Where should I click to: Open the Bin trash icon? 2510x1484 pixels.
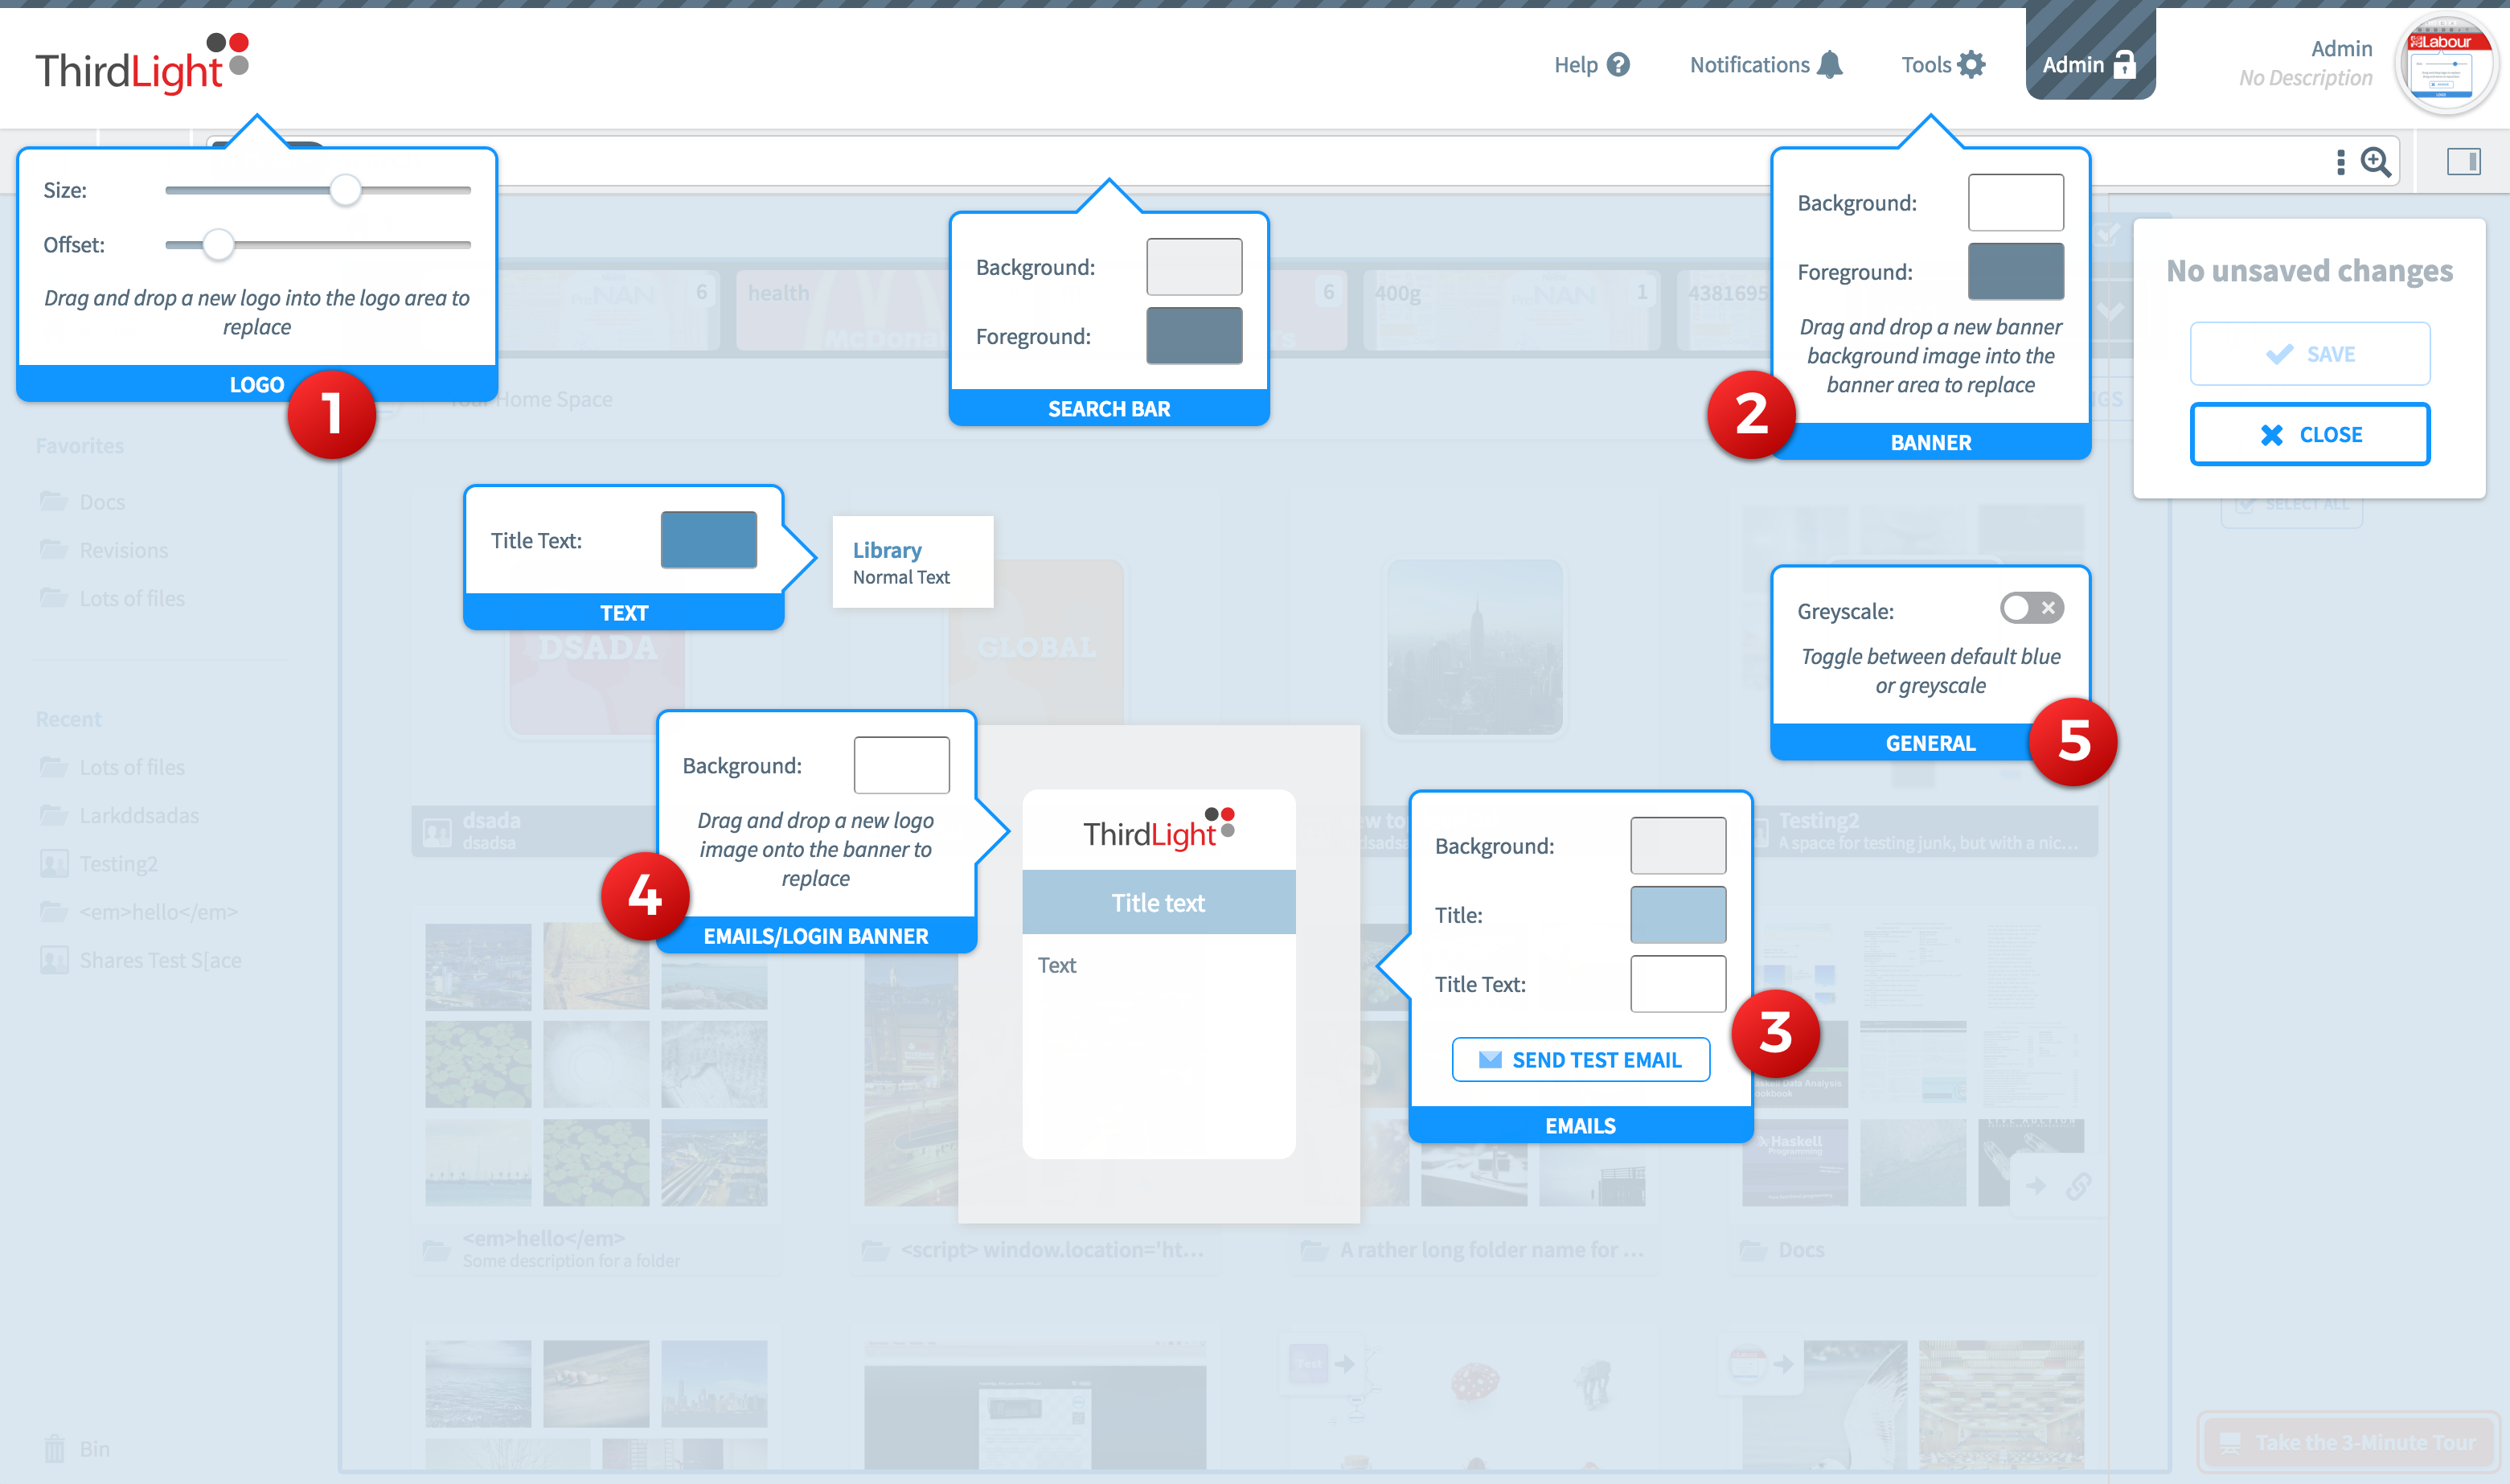coord(54,1449)
